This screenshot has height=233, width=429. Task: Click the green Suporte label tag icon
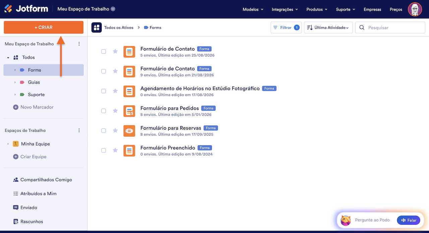click(22, 95)
